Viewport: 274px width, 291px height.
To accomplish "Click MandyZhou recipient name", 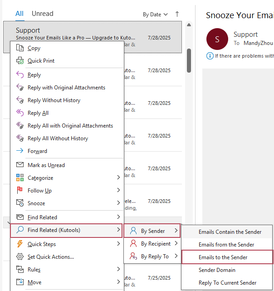I will tap(258, 43).
